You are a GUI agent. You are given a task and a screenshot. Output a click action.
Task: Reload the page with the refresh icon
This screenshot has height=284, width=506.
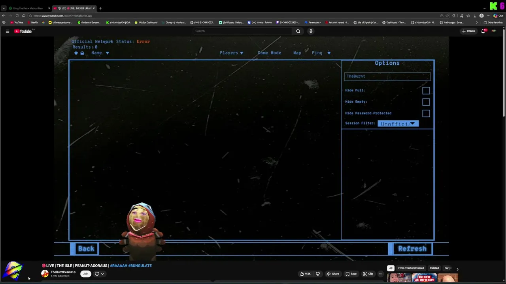pyautogui.click(x=17, y=16)
